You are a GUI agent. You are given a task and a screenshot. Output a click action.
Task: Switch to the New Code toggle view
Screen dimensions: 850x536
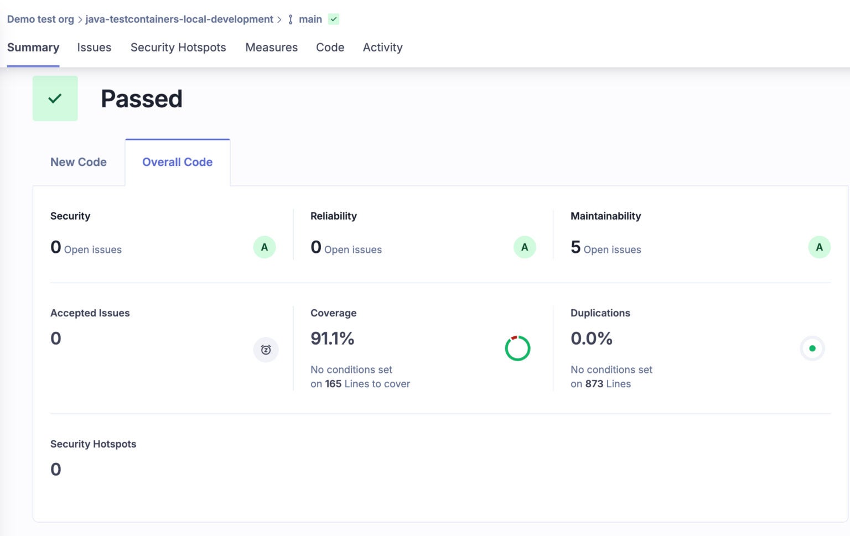[x=78, y=162]
